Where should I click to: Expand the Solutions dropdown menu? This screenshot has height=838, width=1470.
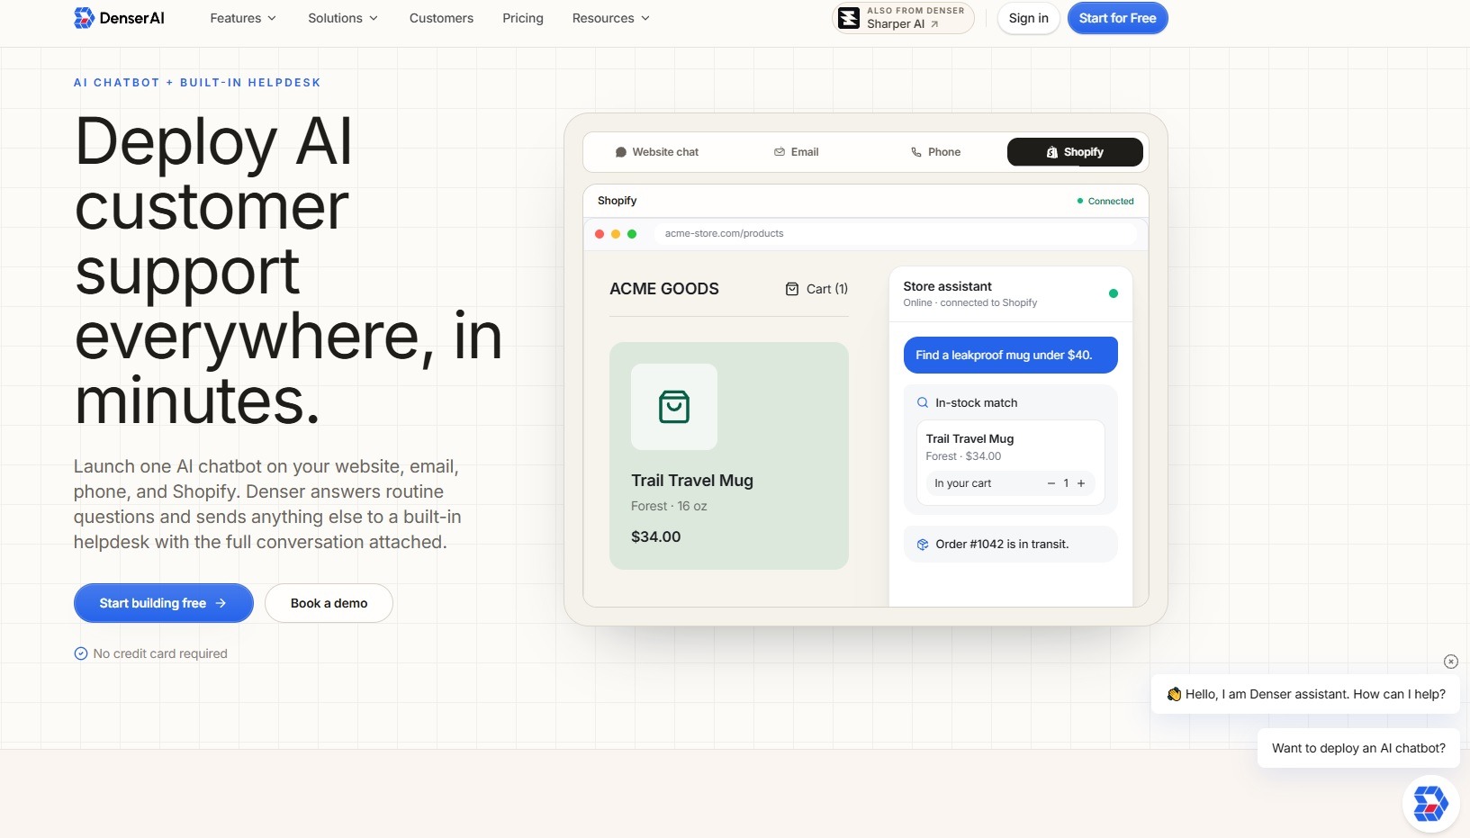[x=343, y=18]
